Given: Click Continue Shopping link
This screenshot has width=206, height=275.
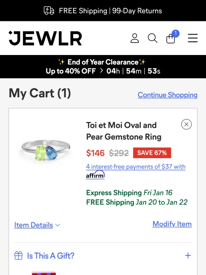Looking at the screenshot, I should (x=168, y=95).
